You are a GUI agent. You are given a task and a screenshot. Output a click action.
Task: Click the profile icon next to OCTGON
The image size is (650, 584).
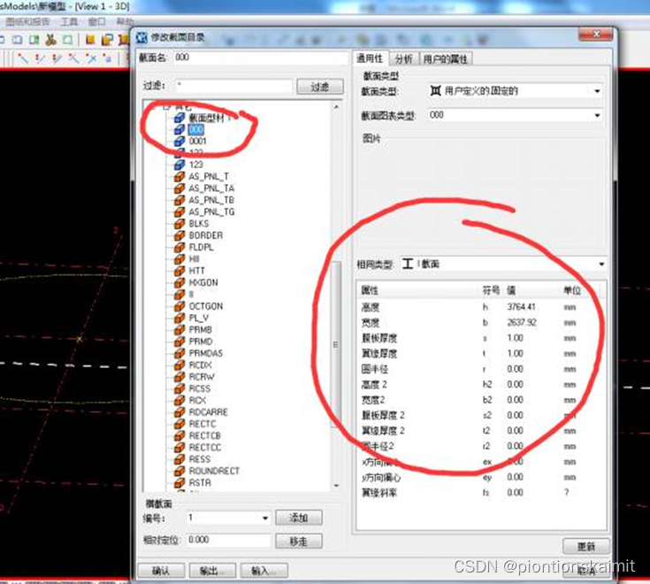[179, 306]
